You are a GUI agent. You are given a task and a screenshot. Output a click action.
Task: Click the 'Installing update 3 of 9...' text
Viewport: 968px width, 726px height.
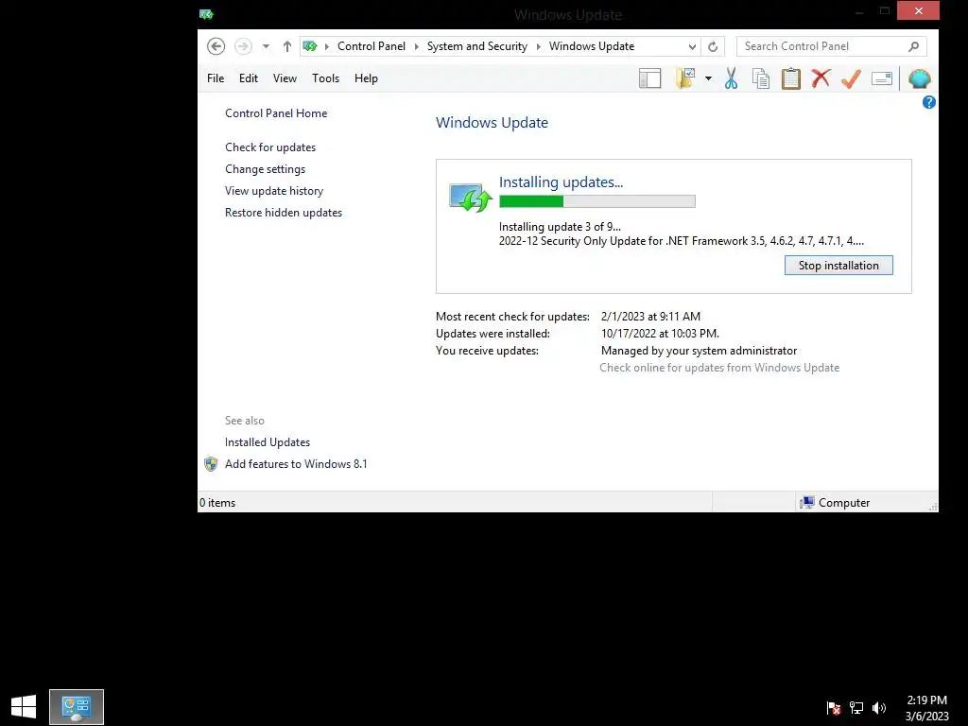pyautogui.click(x=560, y=227)
